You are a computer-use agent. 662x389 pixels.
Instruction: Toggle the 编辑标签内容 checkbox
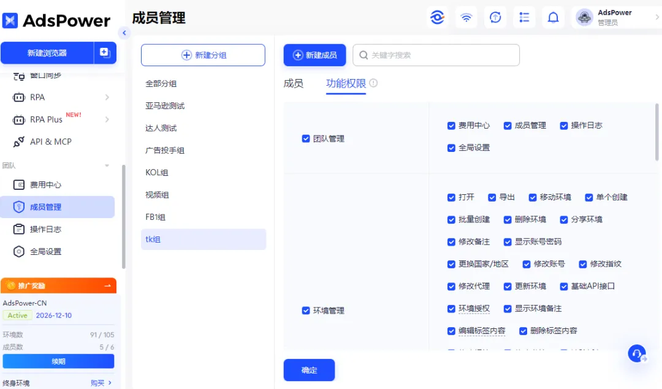click(451, 331)
